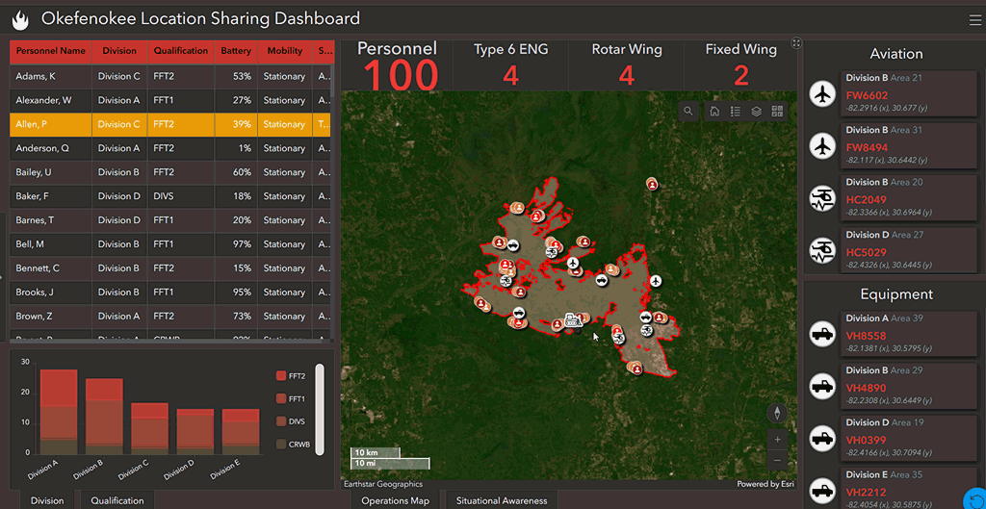This screenshot has width=986, height=509.
Task: Zoom in on the map with plus
Action: [777, 440]
